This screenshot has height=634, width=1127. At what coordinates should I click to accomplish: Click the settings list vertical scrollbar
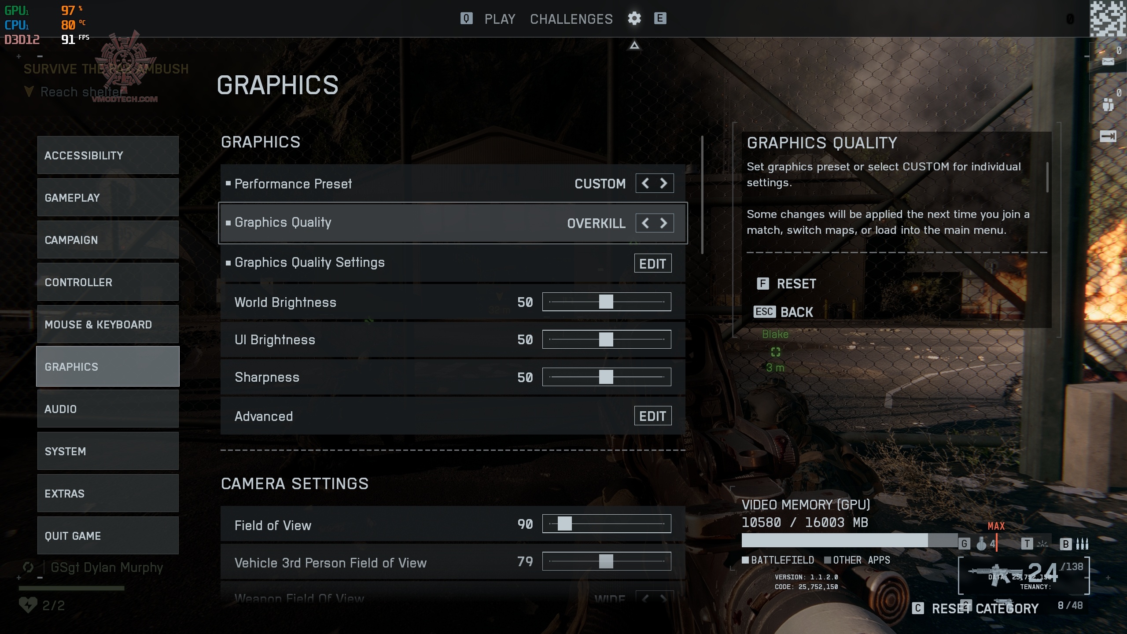pyautogui.click(x=702, y=195)
